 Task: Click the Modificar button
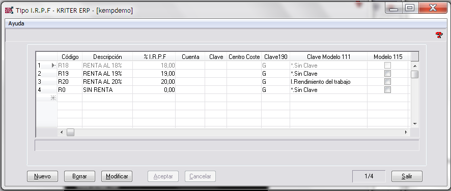[117, 176]
